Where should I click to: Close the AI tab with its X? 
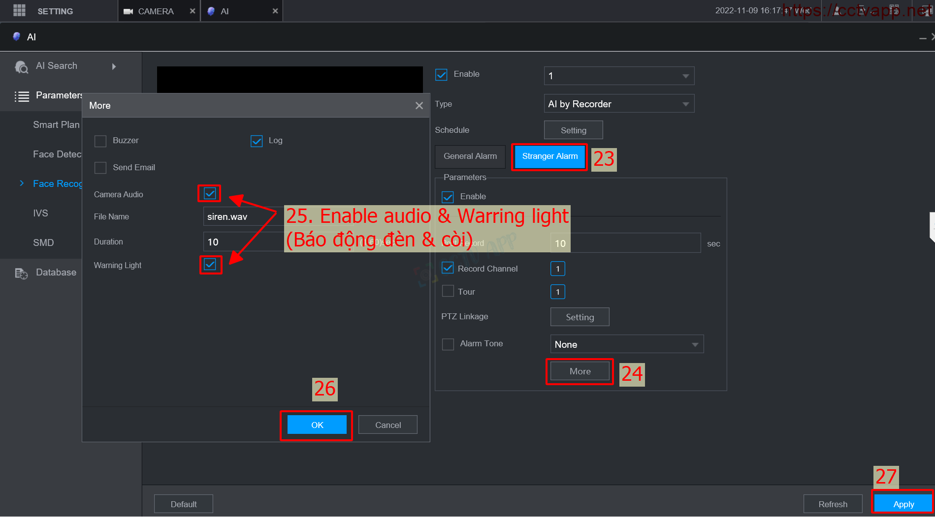[x=275, y=11]
